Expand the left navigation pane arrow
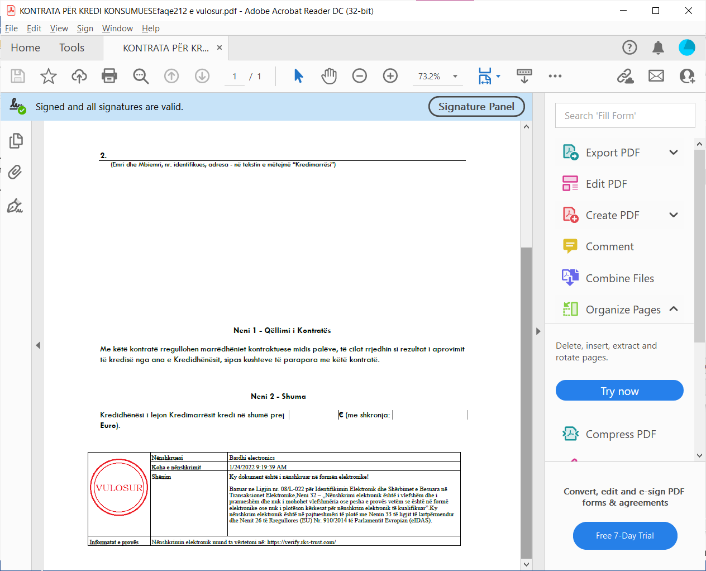The width and height of the screenshot is (706, 571). 38,345
